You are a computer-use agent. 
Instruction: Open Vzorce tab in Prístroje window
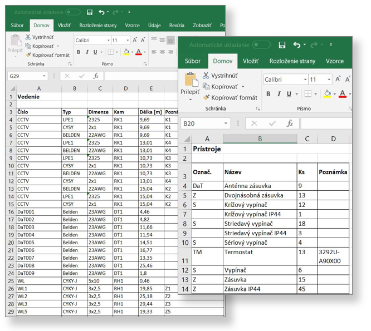[x=335, y=61]
